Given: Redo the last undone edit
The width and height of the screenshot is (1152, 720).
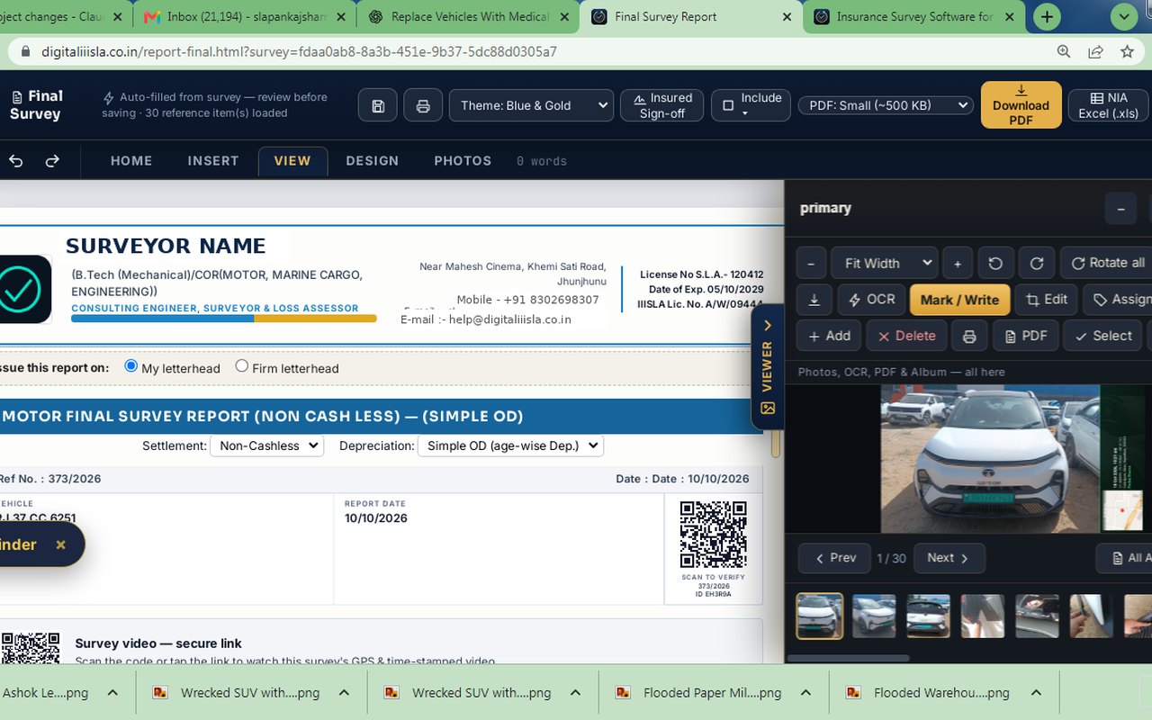Looking at the screenshot, I should [x=52, y=161].
